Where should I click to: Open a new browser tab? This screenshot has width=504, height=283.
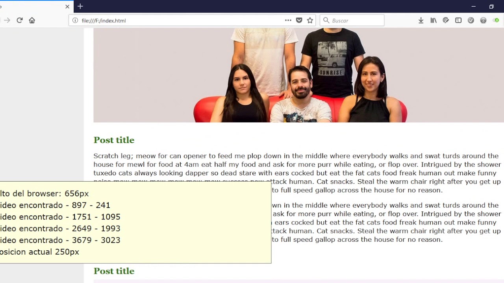pyautogui.click(x=80, y=6)
